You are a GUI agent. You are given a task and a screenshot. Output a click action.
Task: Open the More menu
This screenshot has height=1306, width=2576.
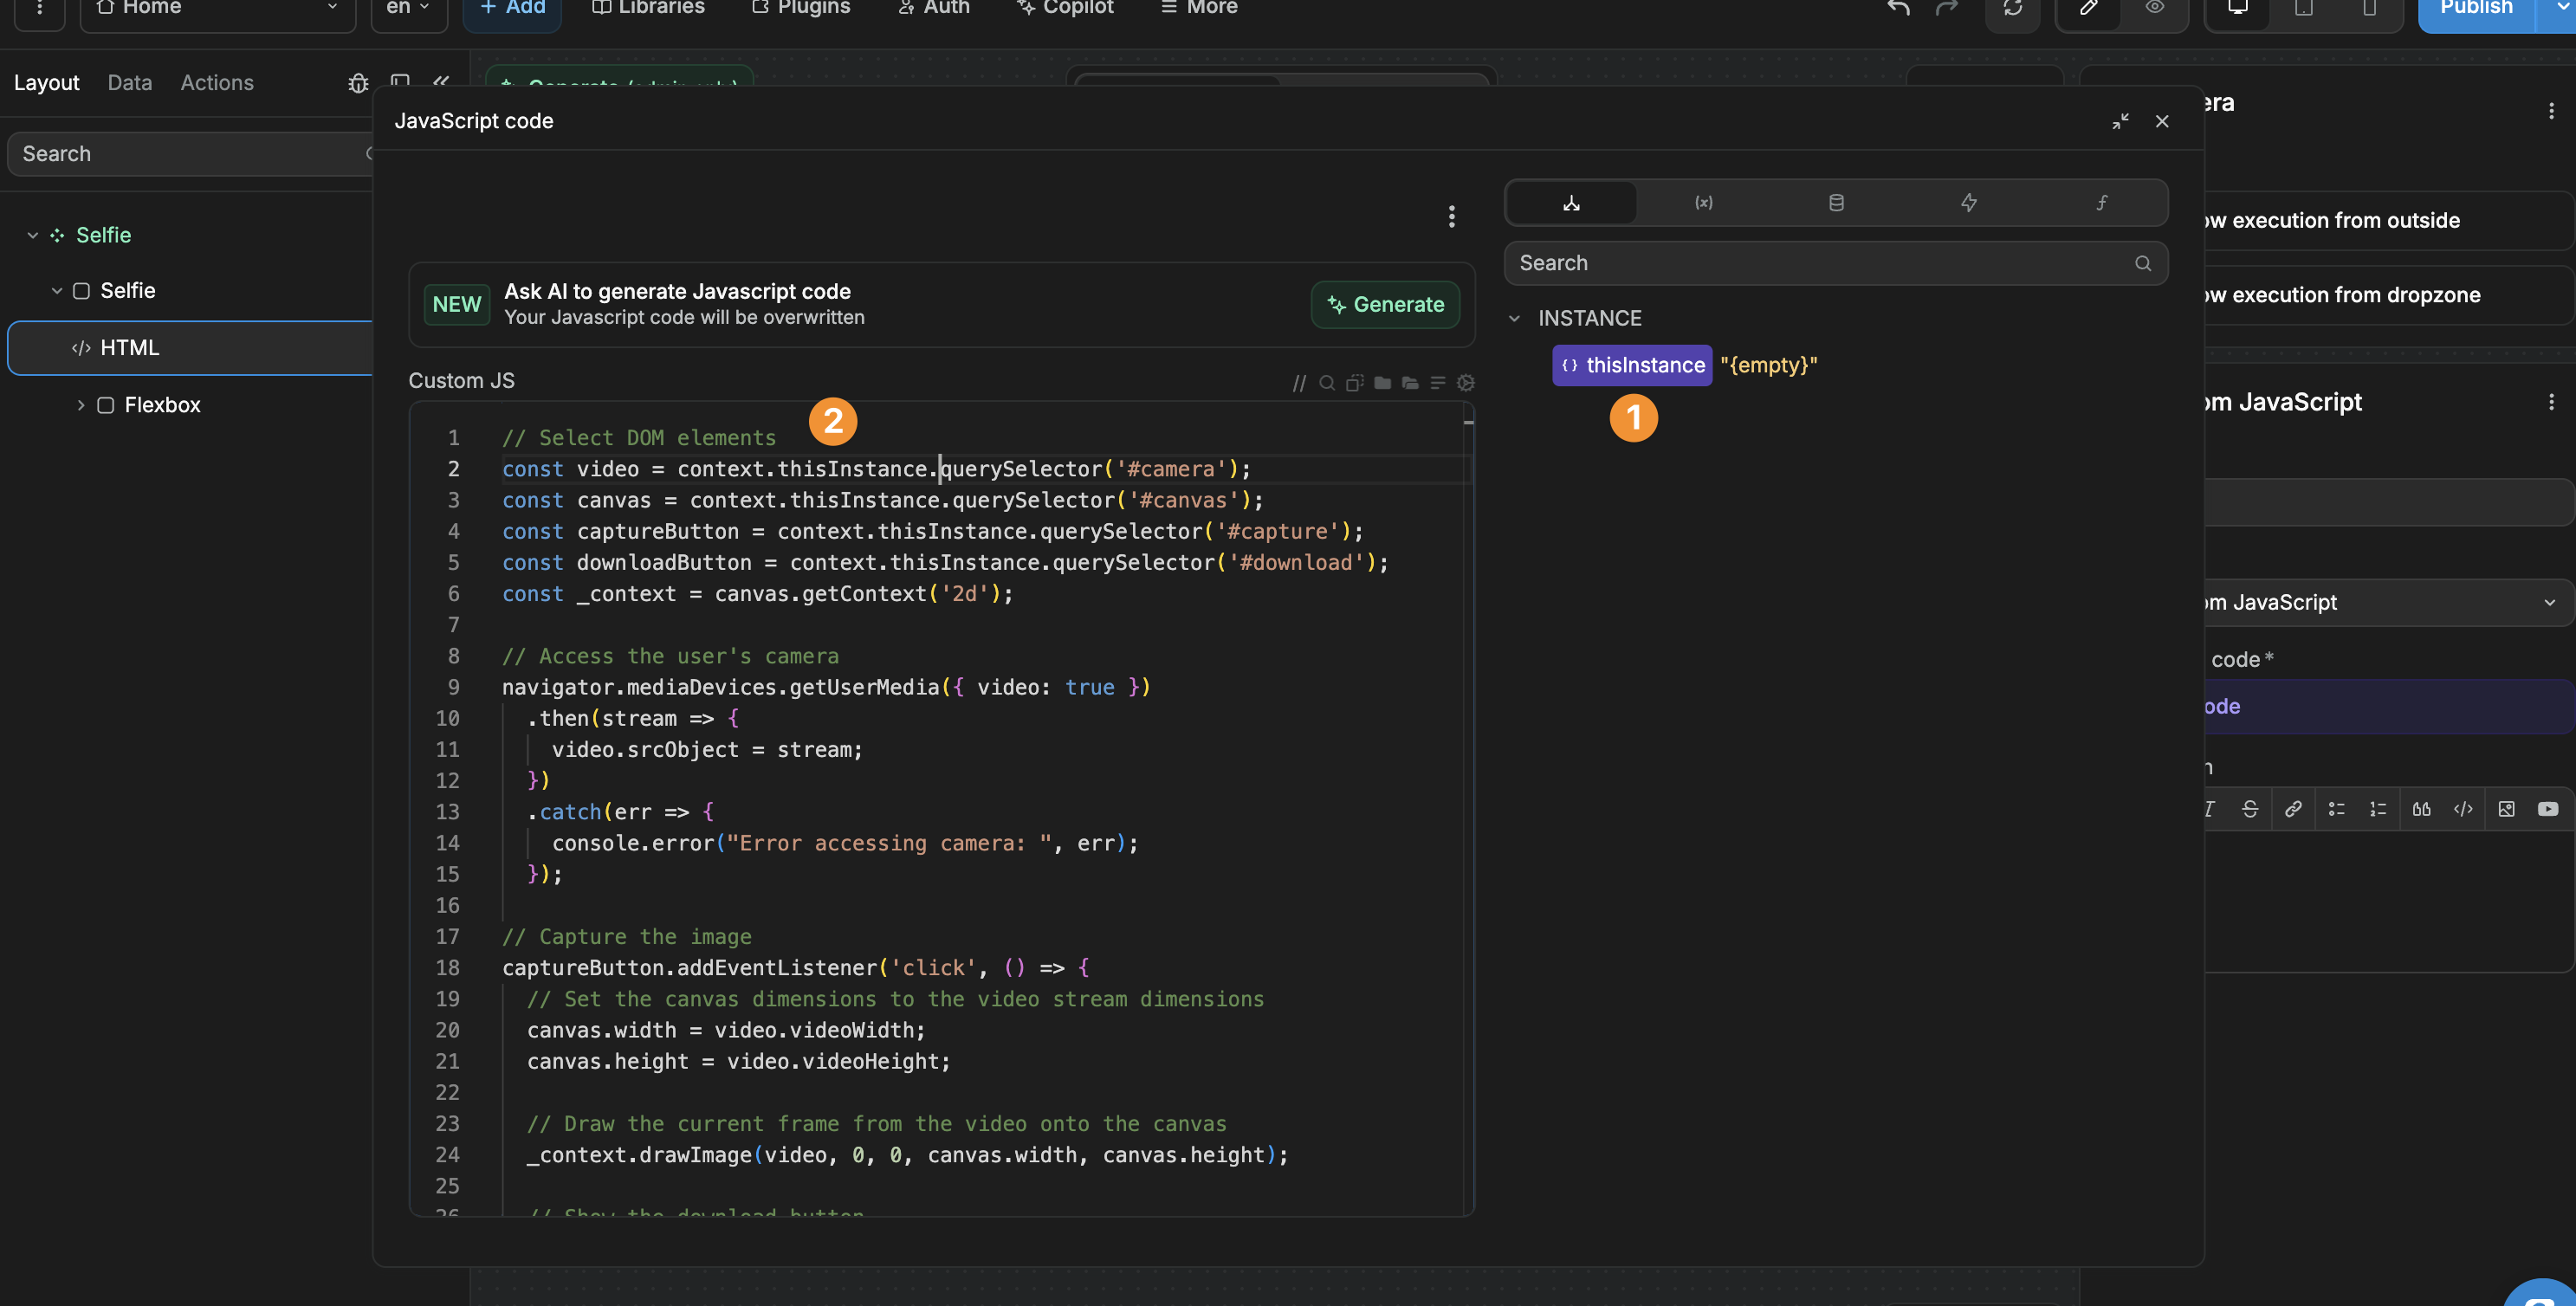1199,8
